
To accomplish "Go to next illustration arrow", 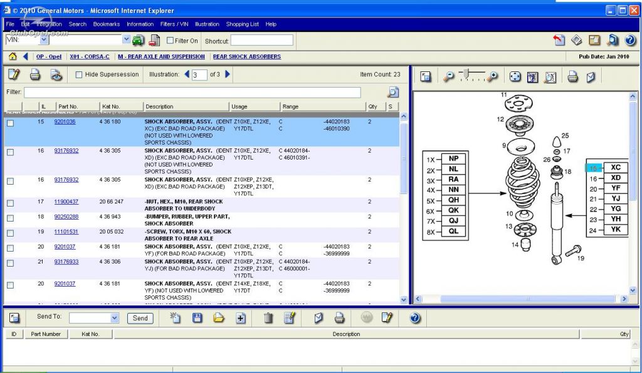I will tap(228, 74).
